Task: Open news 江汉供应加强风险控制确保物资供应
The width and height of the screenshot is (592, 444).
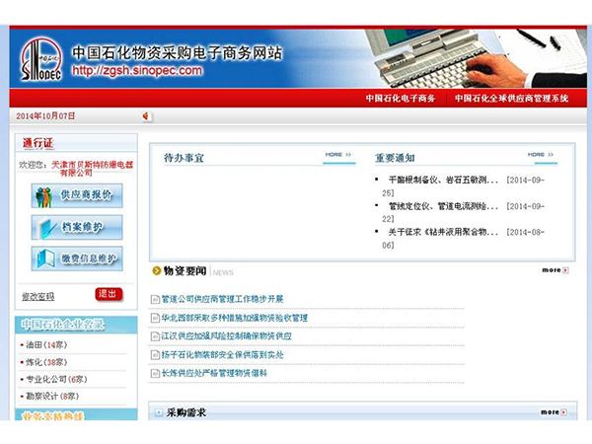Action: coord(227,336)
